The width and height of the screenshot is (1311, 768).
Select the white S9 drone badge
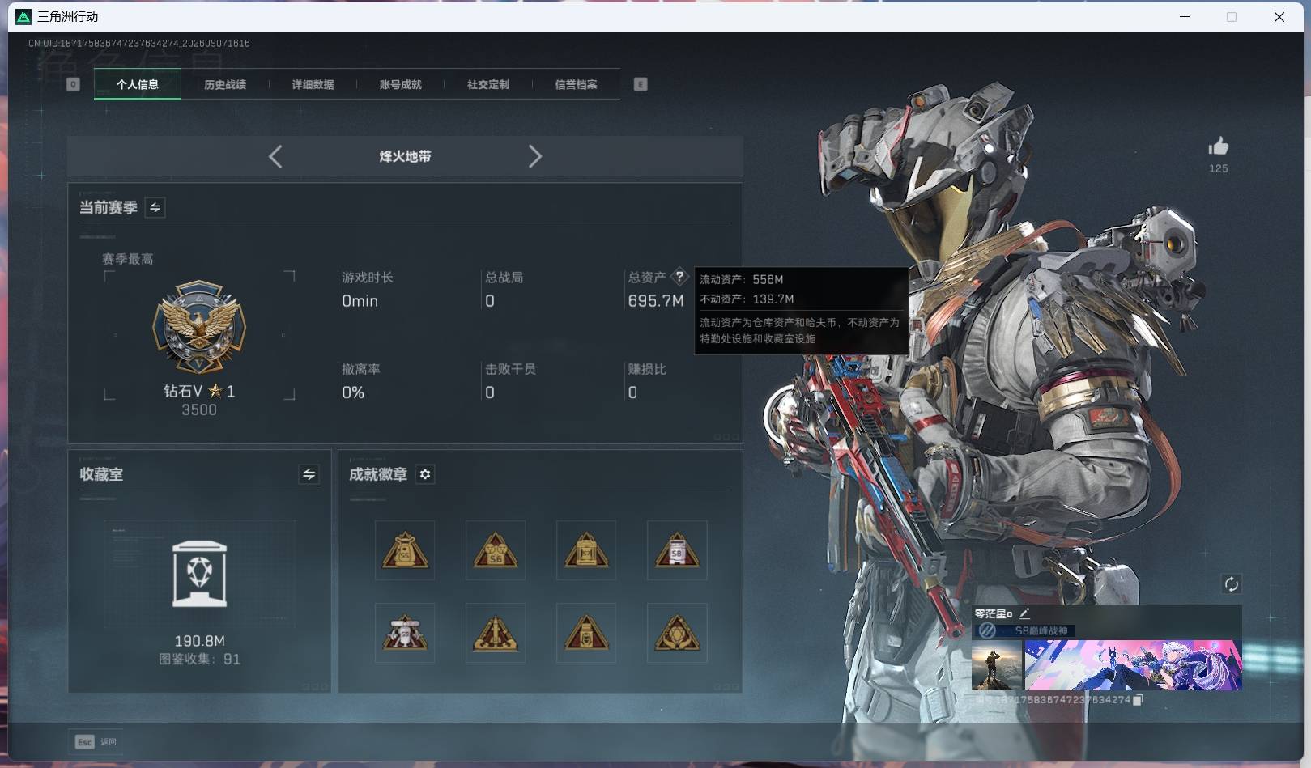(x=405, y=633)
